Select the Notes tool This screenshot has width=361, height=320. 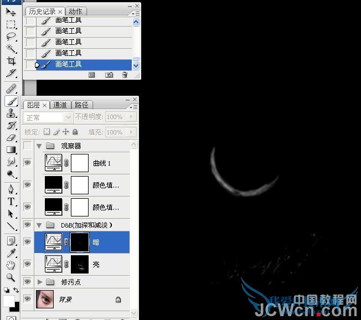point(11,241)
